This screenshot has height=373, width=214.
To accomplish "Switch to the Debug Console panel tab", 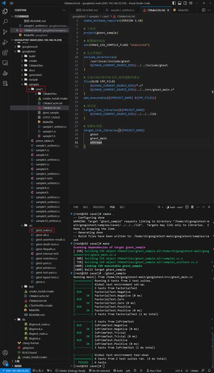I will 99,207.
